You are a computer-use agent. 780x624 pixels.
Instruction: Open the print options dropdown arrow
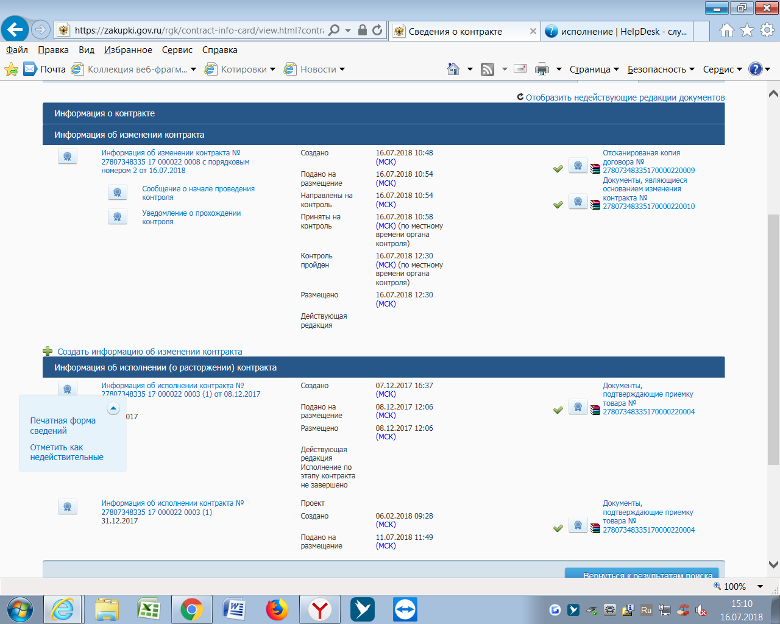pyautogui.click(x=559, y=69)
